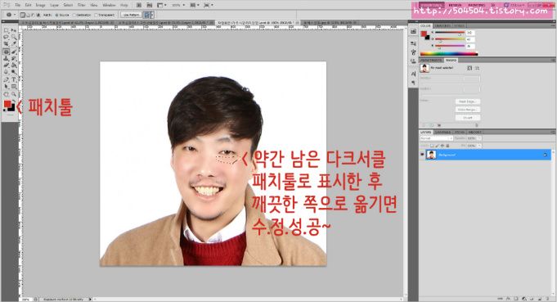Screen dimensions: 557x302
Task: Select the History Brush tool
Action: coord(14,59)
